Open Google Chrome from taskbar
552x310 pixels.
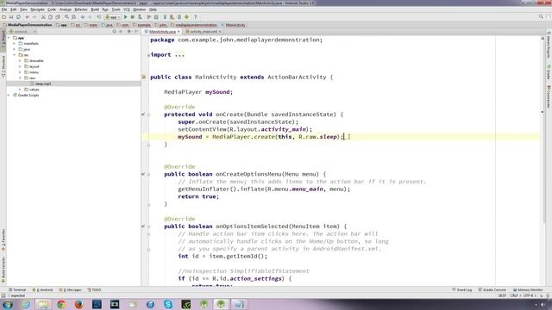click(61, 304)
